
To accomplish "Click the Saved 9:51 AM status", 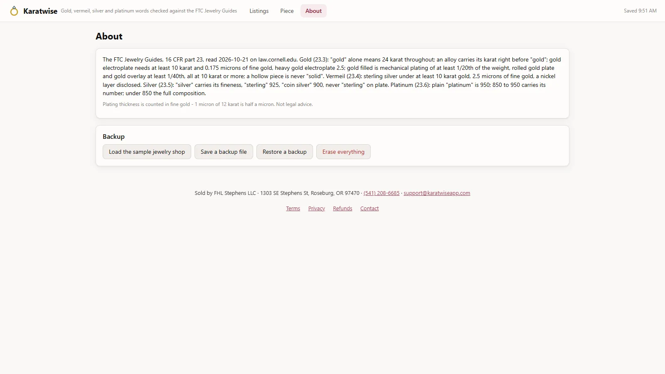I will click(x=640, y=11).
